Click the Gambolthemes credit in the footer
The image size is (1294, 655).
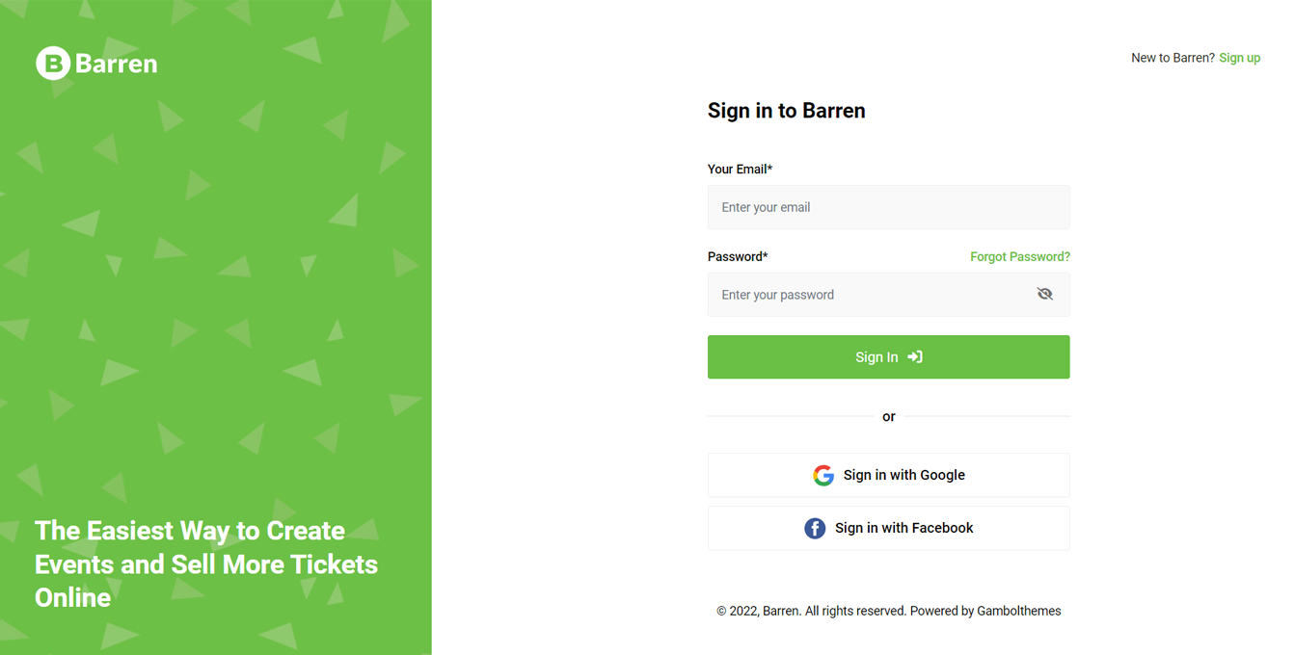click(x=1018, y=611)
